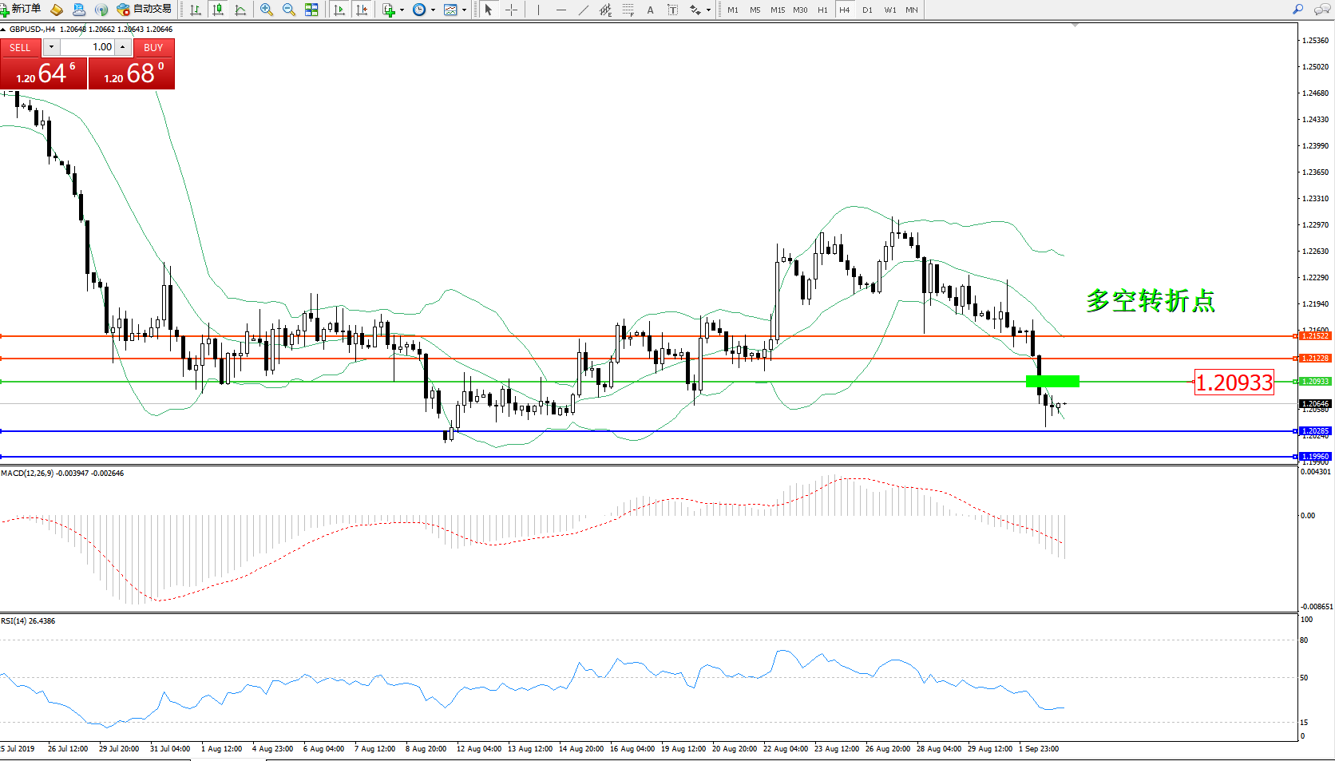Click the green rectangle marker on chart
This screenshot has width=1335, height=761.
[1052, 382]
